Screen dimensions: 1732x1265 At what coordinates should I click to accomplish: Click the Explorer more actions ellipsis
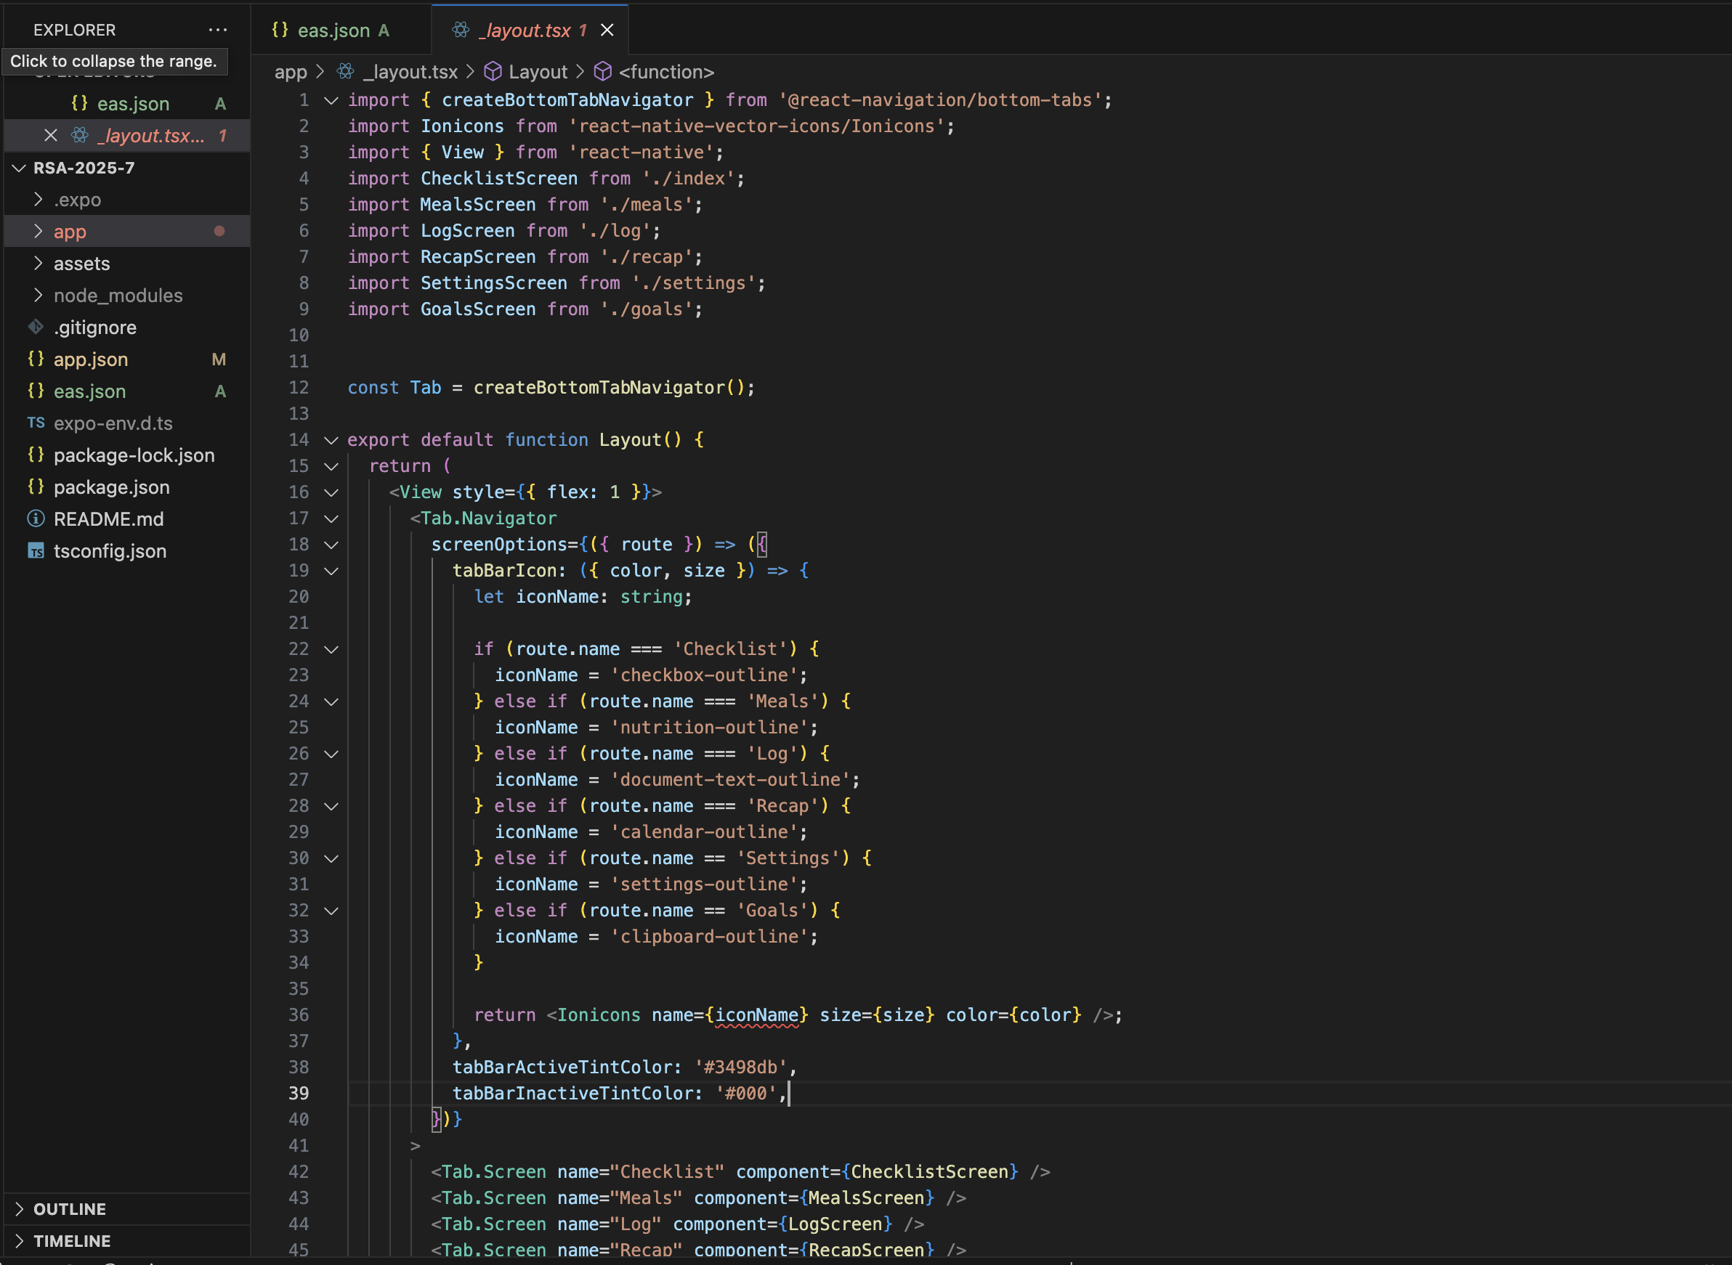(217, 30)
